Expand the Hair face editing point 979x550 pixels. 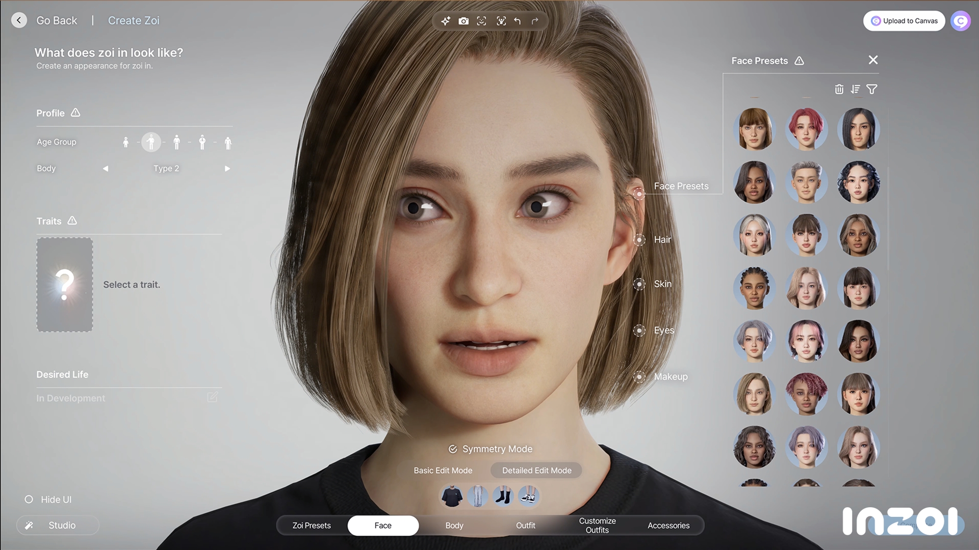[639, 240]
